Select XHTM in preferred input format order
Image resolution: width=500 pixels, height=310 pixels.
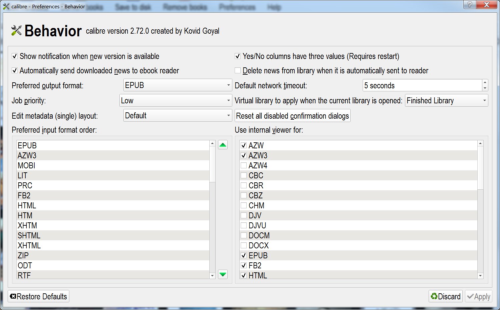[x=113, y=225]
